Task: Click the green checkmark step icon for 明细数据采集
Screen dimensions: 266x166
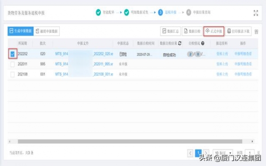Action: pos(126,12)
